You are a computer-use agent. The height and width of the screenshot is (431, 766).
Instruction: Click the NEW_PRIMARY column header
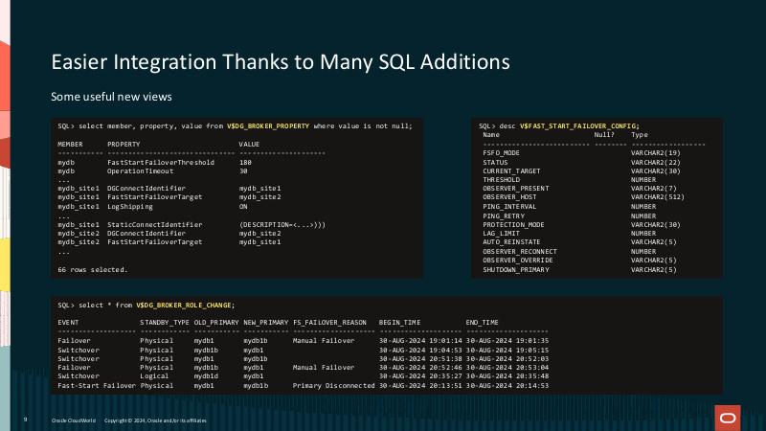point(266,323)
